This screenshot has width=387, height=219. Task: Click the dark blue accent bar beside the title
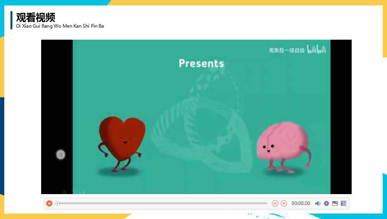click(12, 20)
